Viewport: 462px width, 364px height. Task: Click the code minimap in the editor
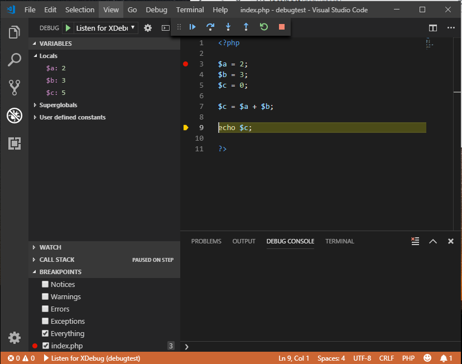coord(429,44)
